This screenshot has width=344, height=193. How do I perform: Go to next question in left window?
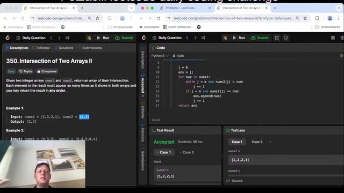point(59,38)
